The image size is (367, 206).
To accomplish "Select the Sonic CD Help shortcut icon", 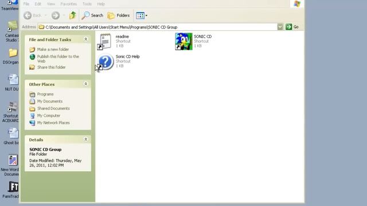I will (x=106, y=62).
